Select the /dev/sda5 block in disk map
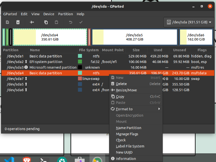This screenshot has width=216, height=162. pos(135,37)
